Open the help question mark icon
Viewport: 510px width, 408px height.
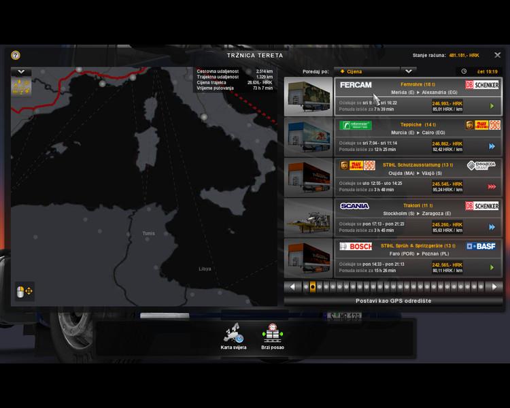pyautogui.click(x=16, y=55)
